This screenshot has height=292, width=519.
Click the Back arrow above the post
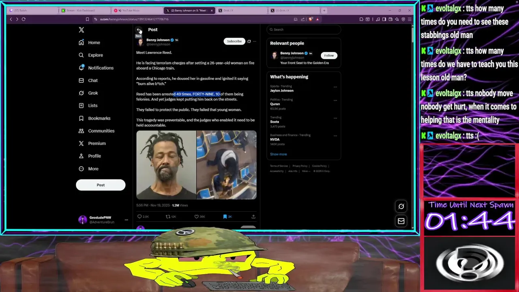click(x=139, y=30)
